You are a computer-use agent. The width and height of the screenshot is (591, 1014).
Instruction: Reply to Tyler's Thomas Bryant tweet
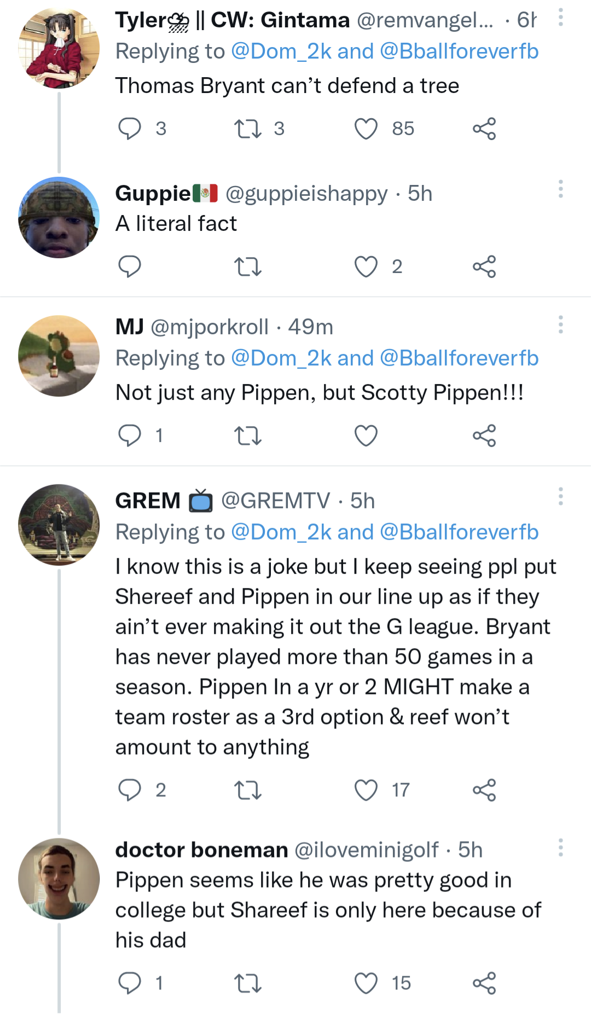click(x=130, y=129)
